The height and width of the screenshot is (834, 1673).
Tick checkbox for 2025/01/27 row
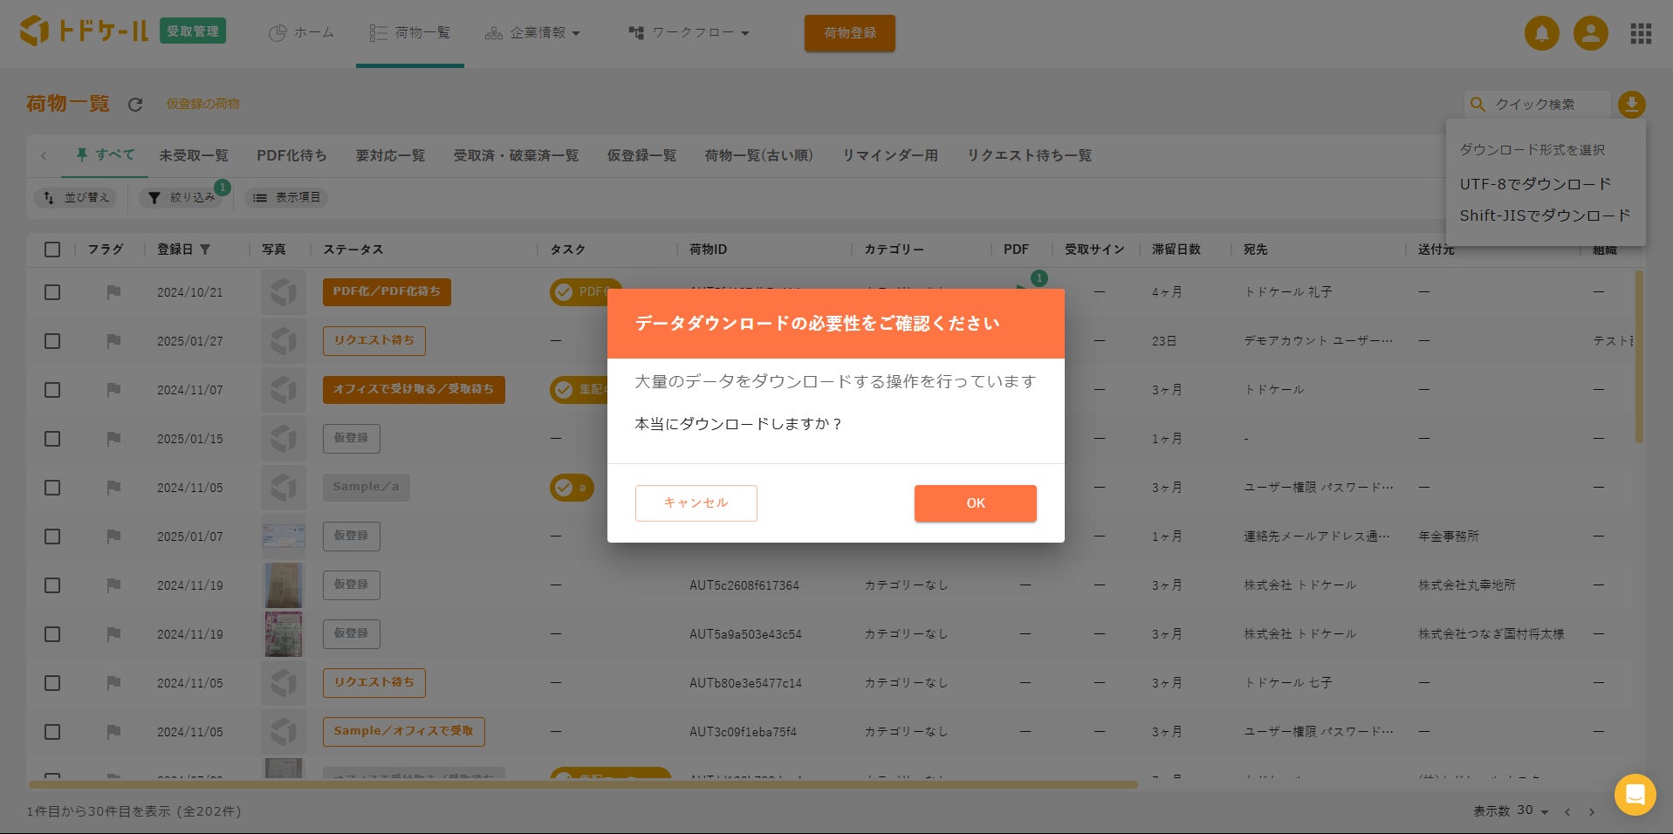(x=52, y=341)
